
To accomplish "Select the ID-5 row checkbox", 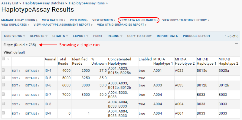I will tap(3, 77).
